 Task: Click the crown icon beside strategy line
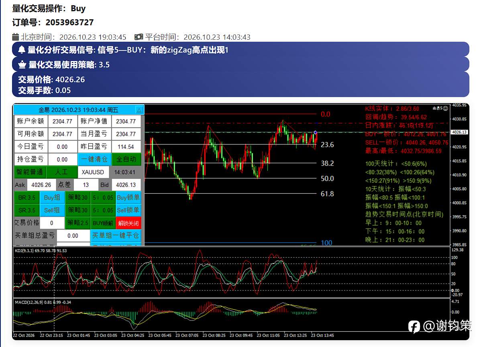[22, 65]
